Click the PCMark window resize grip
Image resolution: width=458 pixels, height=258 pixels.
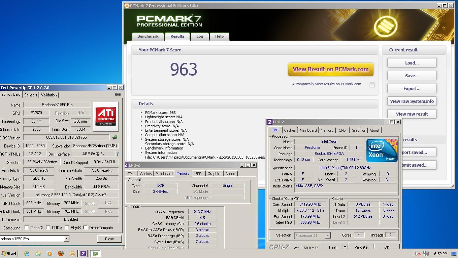pyautogui.click(x=452, y=186)
